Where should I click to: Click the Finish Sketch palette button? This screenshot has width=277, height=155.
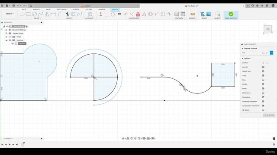[269, 115]
